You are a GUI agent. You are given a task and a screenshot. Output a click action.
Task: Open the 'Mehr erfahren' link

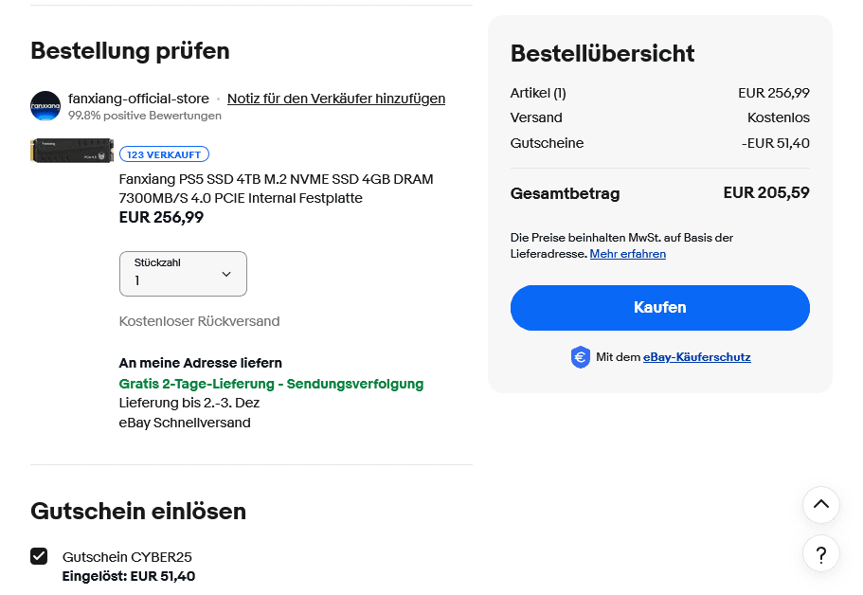(627, 254)
